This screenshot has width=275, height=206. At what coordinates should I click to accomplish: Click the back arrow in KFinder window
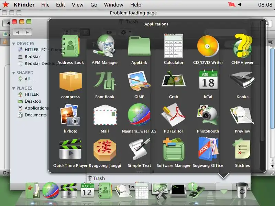click(18, 32)
